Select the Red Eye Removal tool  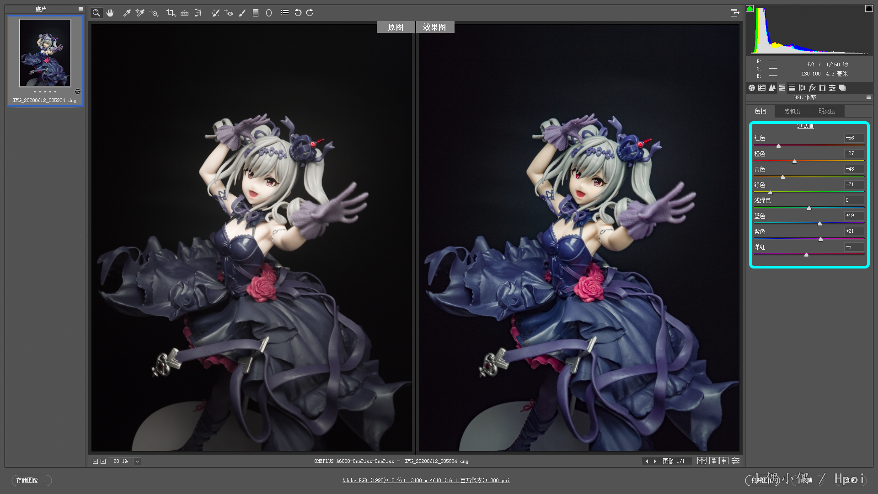click(x=229, y=13)
